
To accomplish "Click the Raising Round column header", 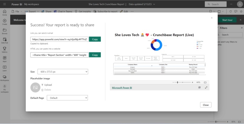I will (x=193, y=64).
